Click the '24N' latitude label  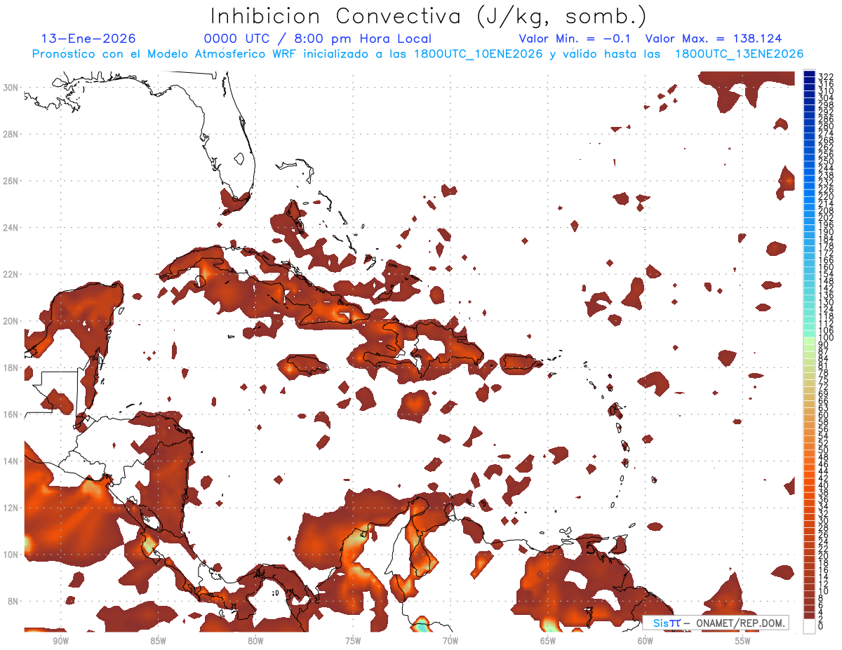point(12,228)
